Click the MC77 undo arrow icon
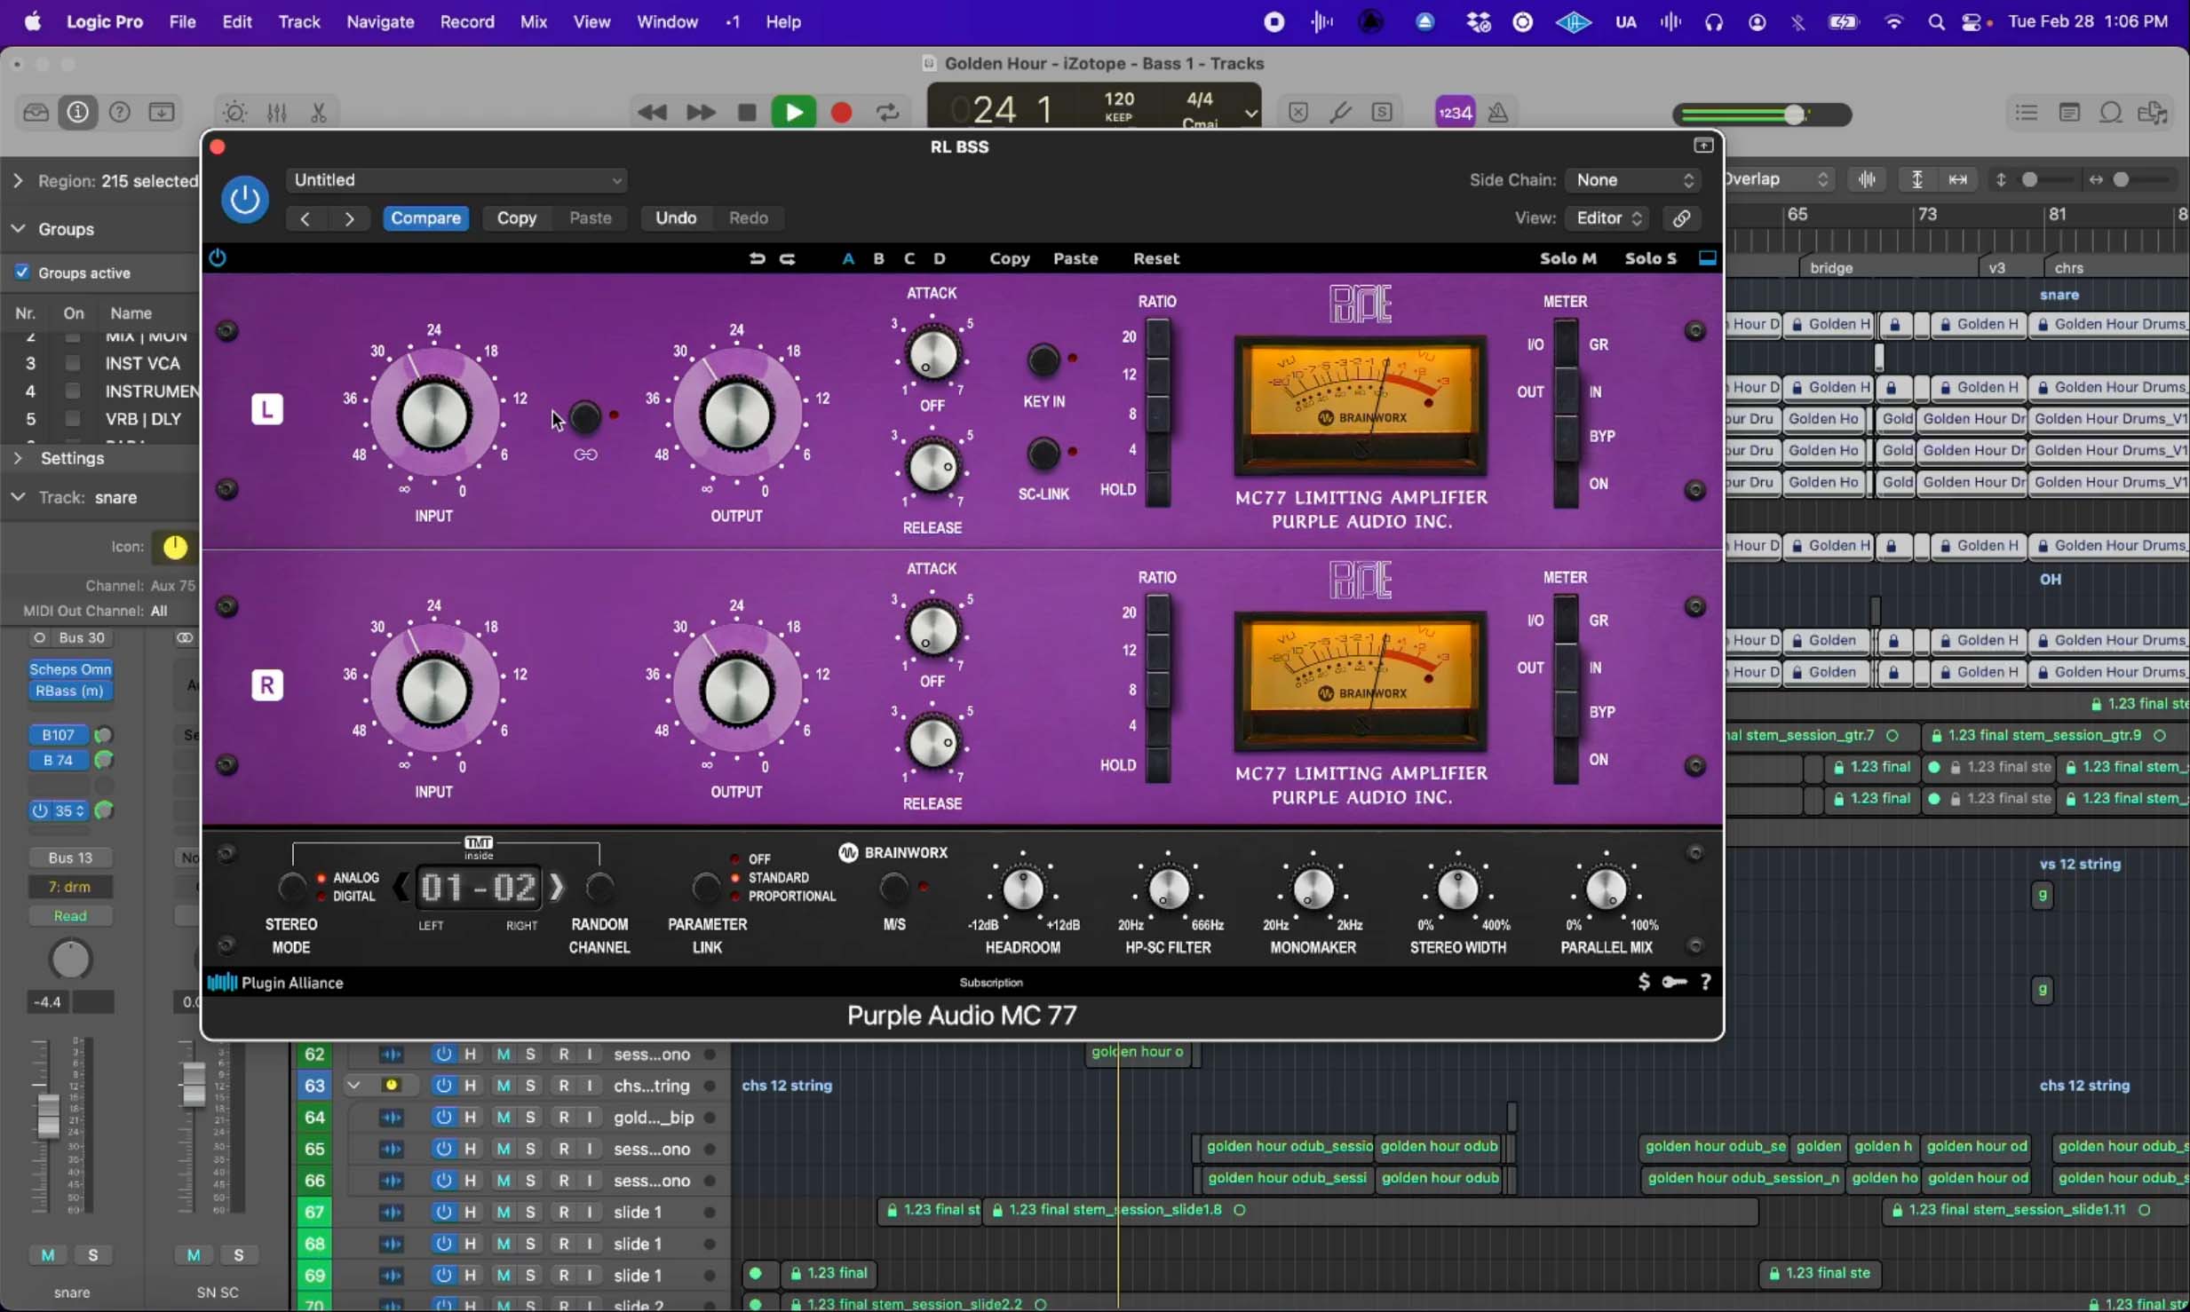 757,258
